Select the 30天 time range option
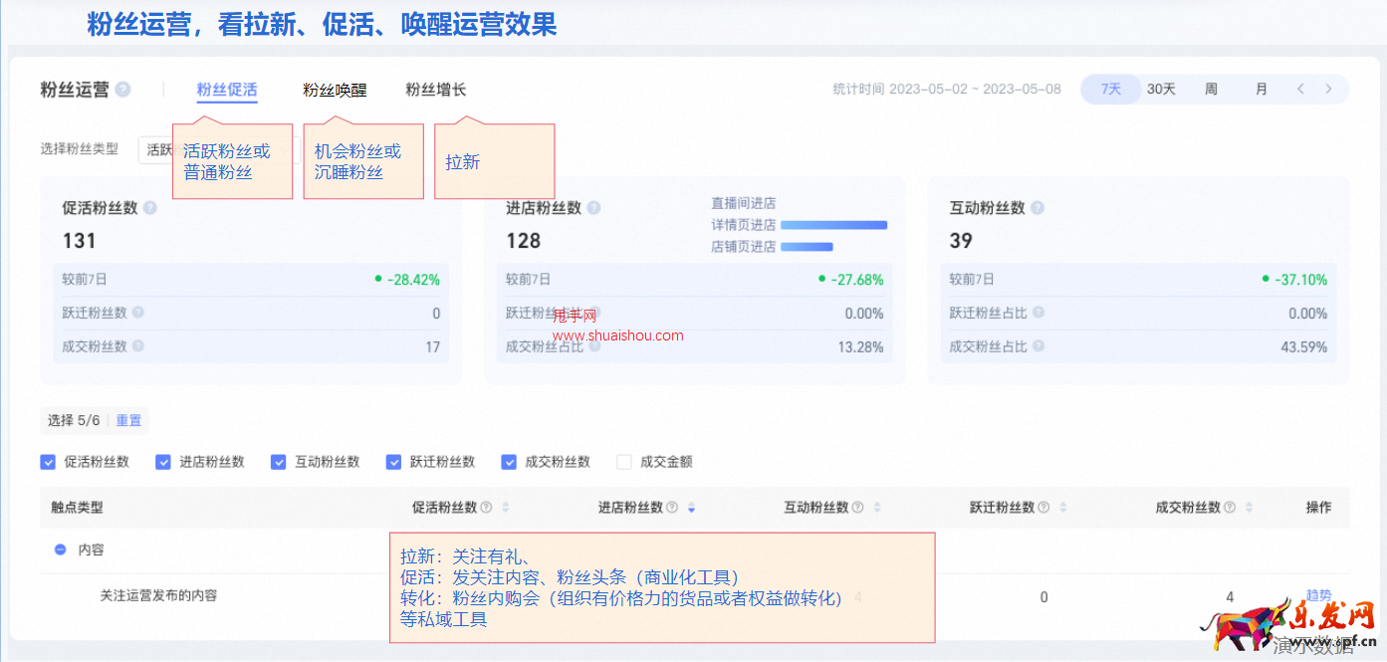Viewport: 1387px width, 662px height. pyautogui.click(x=1159, y=89)
